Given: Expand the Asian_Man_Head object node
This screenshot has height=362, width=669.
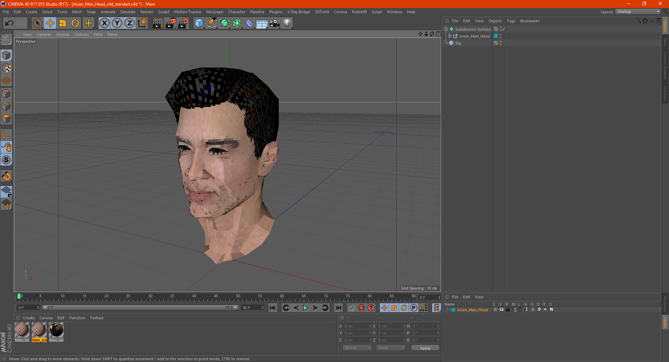Looking at the screenshot, I should click(x=450, y=36).
